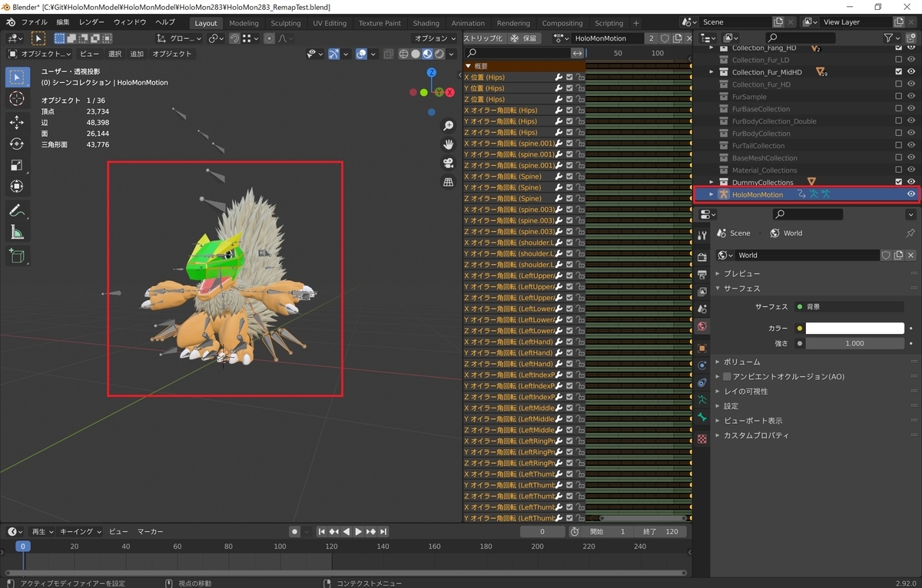This screenshot has width=922, height=588.
Task: Click the outliner filter funnel icon
Action: coord(889,38)
